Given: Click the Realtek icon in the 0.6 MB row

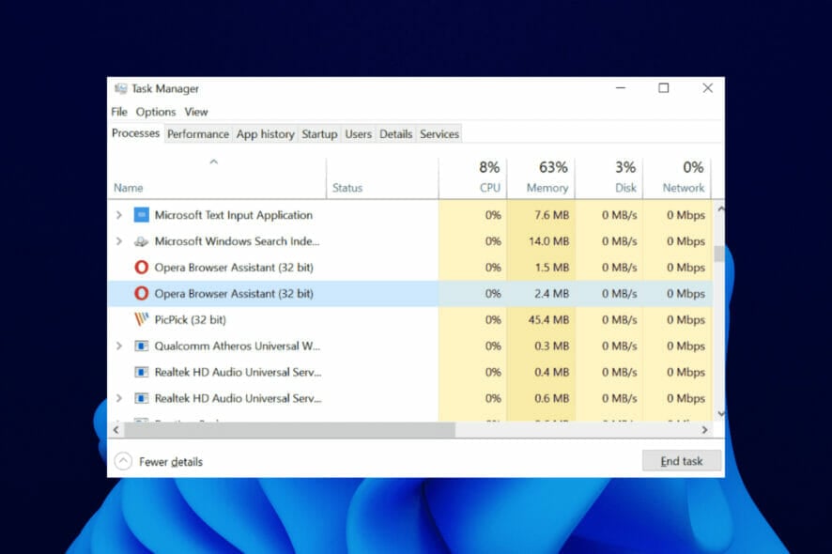Looking at the screenshot, I should pyautogui.click(x=141, y=398).
